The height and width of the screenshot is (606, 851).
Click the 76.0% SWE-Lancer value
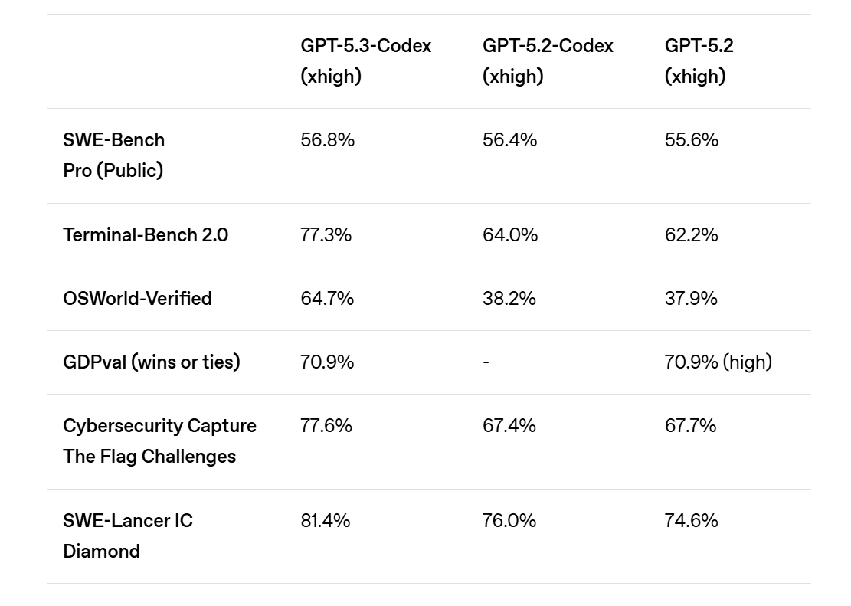click(x=509, y=521)
